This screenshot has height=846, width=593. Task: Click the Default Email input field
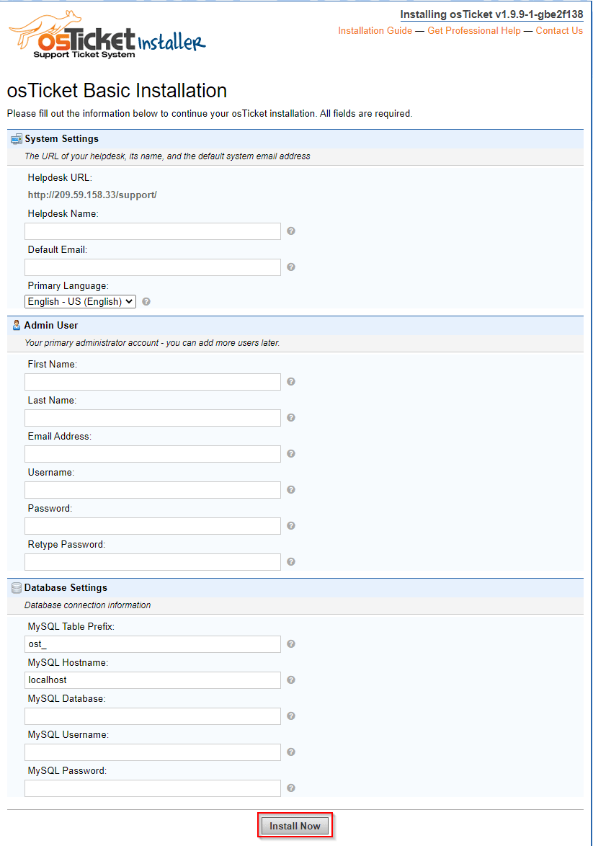[152, 267]
